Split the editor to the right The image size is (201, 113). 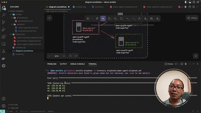point(194,7)
